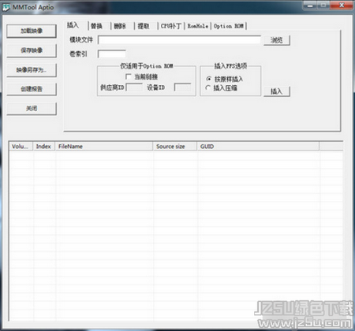The width and height of the screenshot is (355, 331).
Task: Enable the 当前链接 checkbox
Action: point(129,76)
